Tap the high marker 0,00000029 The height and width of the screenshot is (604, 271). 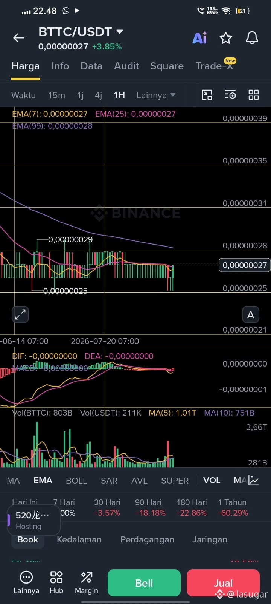click(x=70, y=239)
